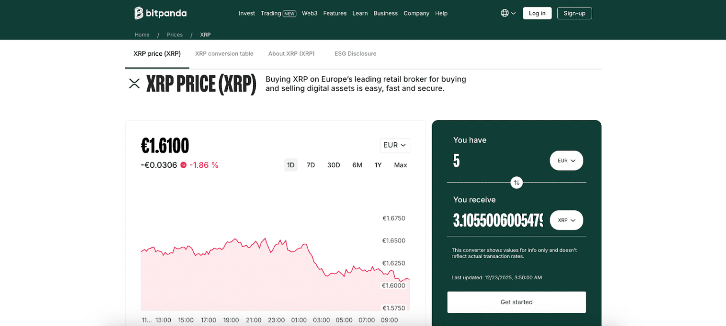726x326 pixels.
Task: Show the Max chart range
Action: (400, 165)
